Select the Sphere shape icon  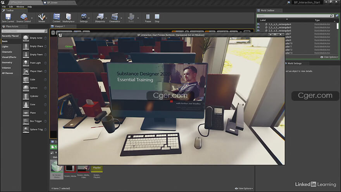click(x=26, y=88)
